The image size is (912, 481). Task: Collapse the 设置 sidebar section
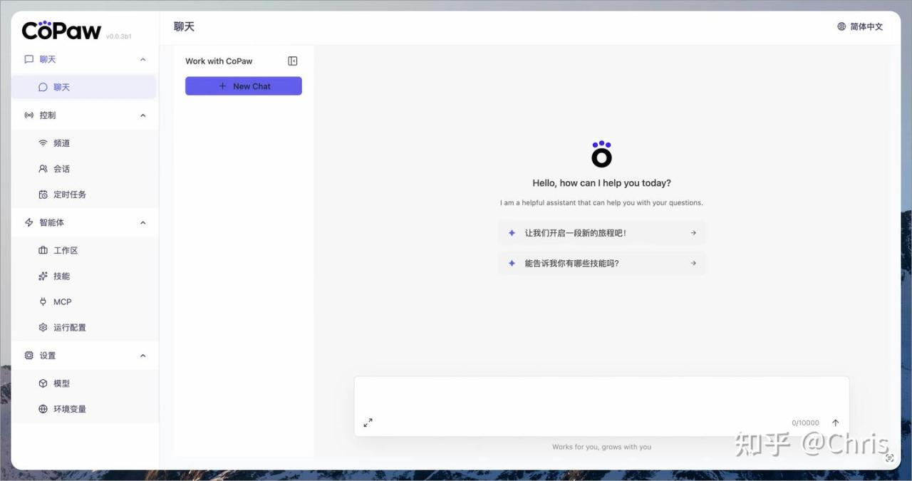pyautogui.click(x=142, y=356)
